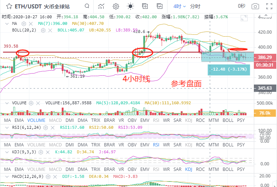The image size is (277, 187).
Task: Close the MACD(12,26,9) panel
Action: coord(55,177)
